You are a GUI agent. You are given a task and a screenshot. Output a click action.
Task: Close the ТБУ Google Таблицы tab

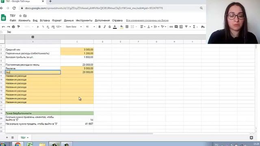43,1
